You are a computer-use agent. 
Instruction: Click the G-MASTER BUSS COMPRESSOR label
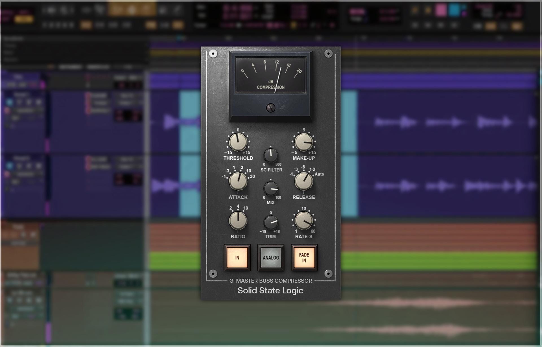point(271,281)
